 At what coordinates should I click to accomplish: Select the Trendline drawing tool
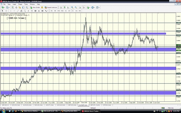(18, 11)
